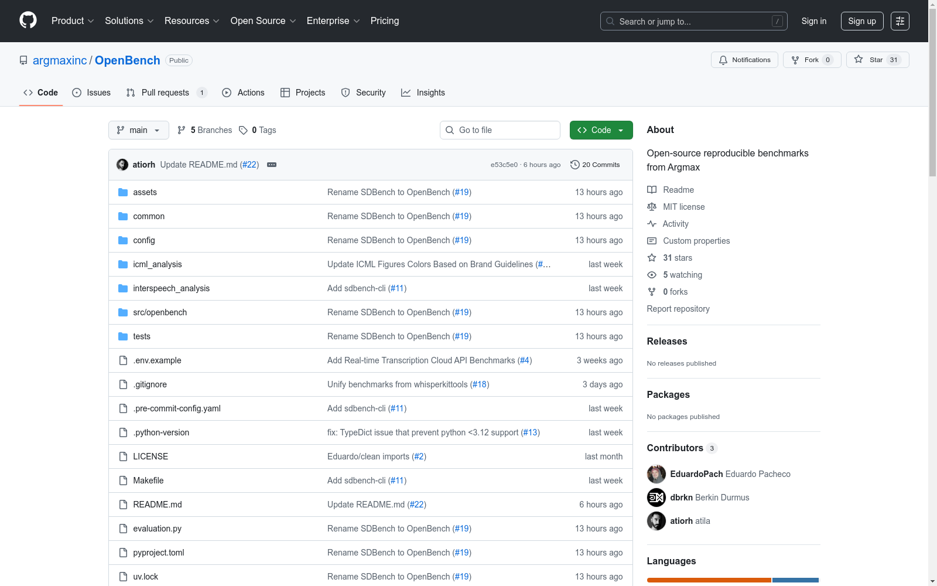Click the star icon next to 31 stars
Image resolution: width=937 pixels, height=586 pixels.
[x=652, y=258]
